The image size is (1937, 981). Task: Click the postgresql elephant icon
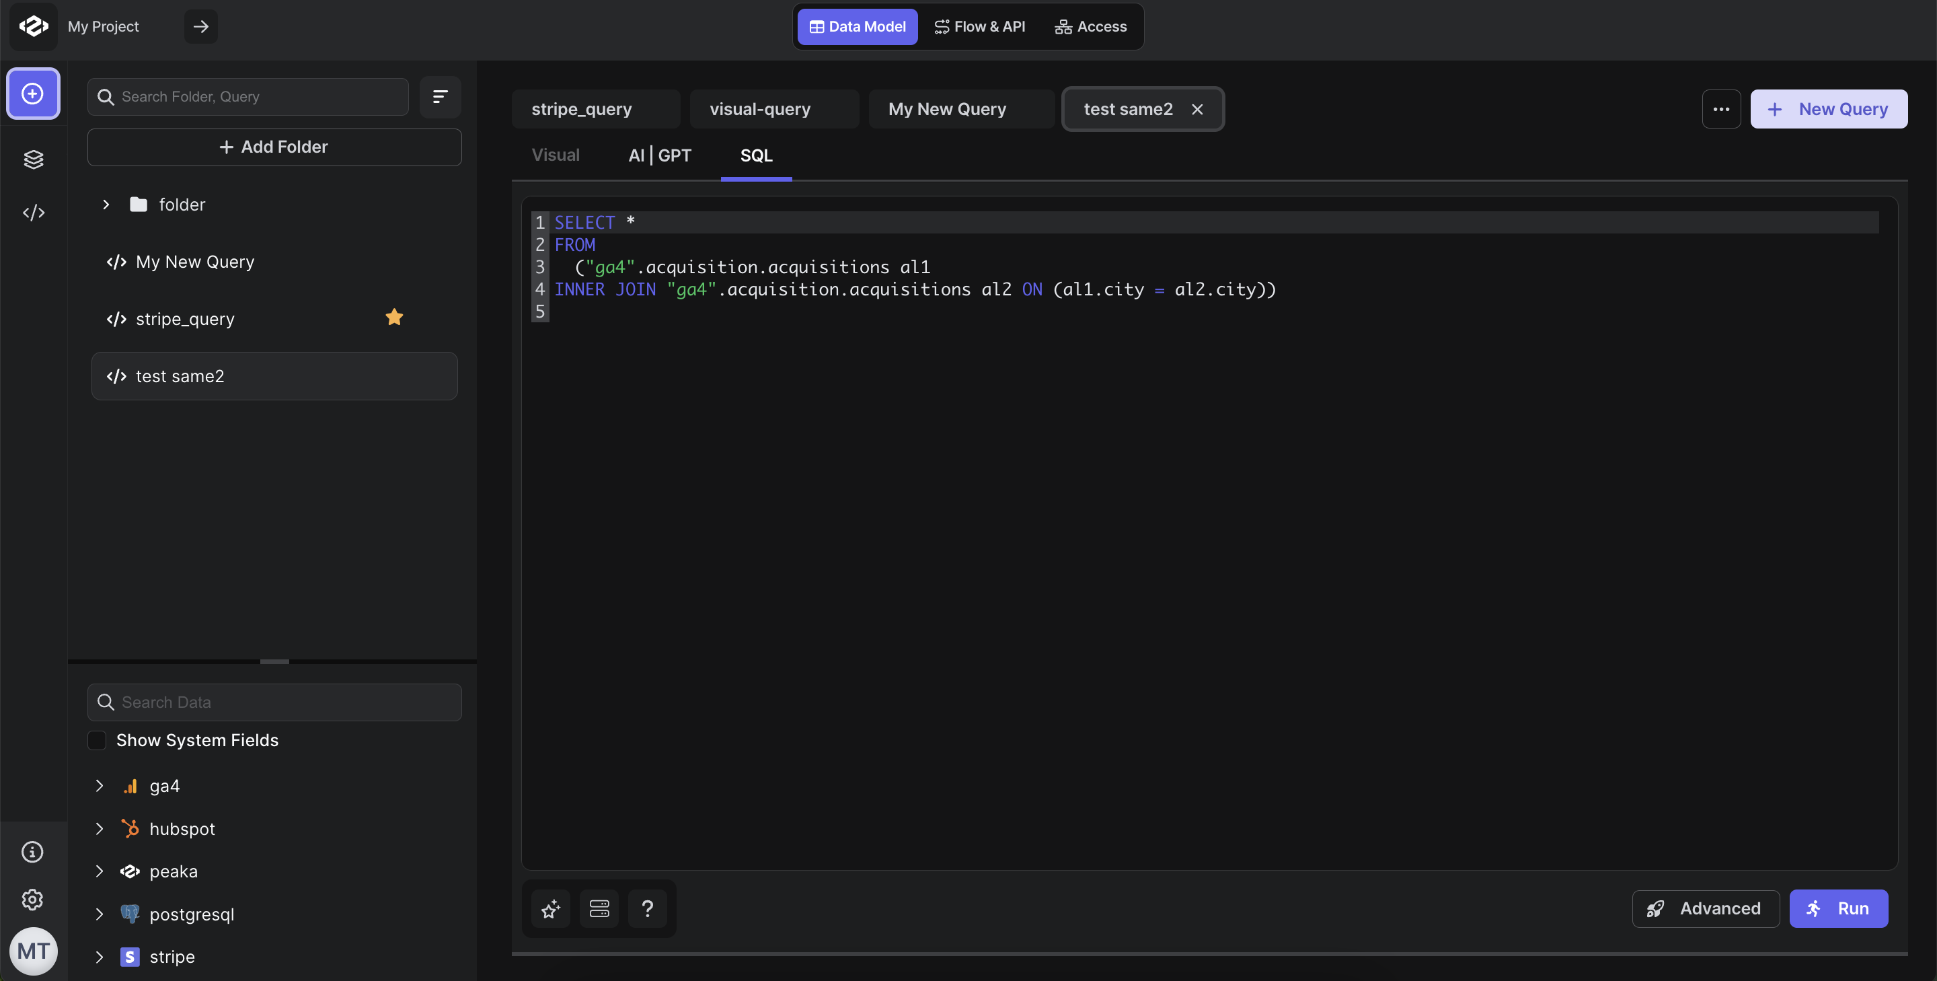(130, 914)
